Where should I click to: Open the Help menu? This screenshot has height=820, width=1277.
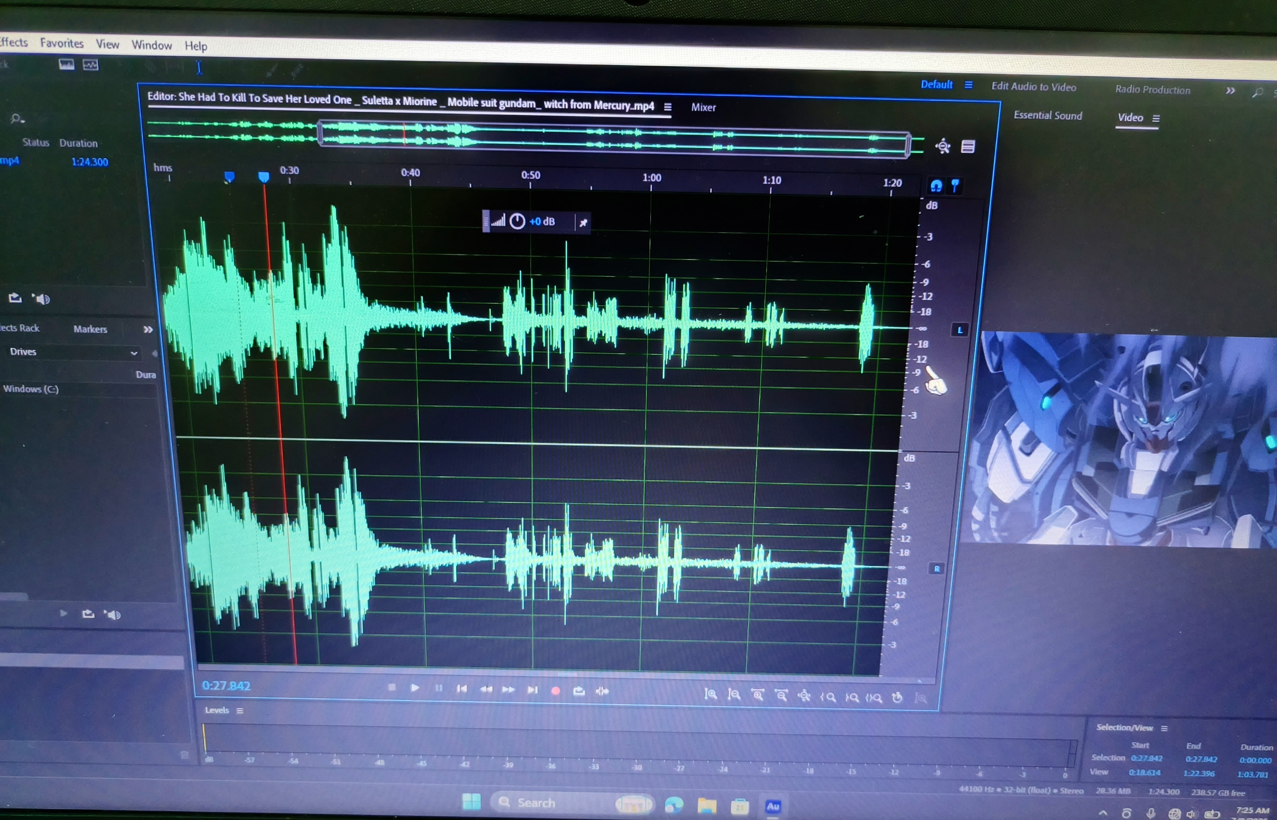(x=196, y=46)
